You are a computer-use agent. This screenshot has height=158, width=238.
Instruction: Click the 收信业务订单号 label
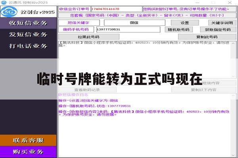[x=74, y=9]
